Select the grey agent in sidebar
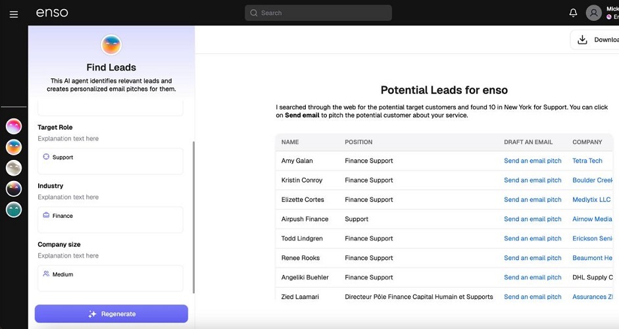619x329 pixels. pyautogui.click(x=13, y=168)
